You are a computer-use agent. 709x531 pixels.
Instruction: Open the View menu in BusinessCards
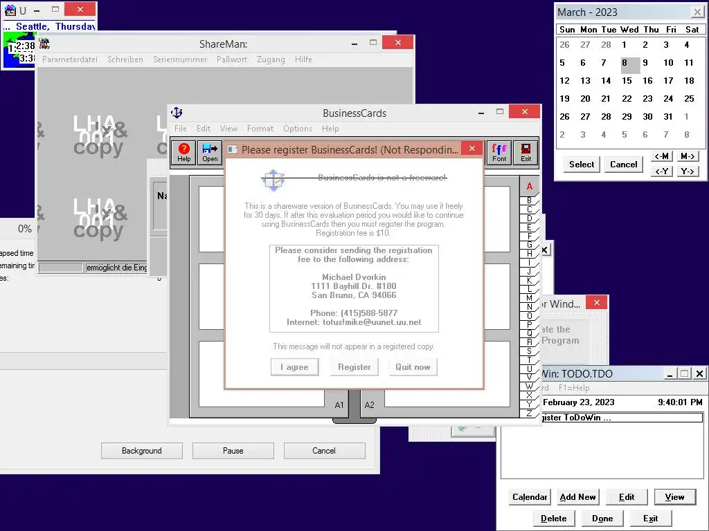point(228,128)
